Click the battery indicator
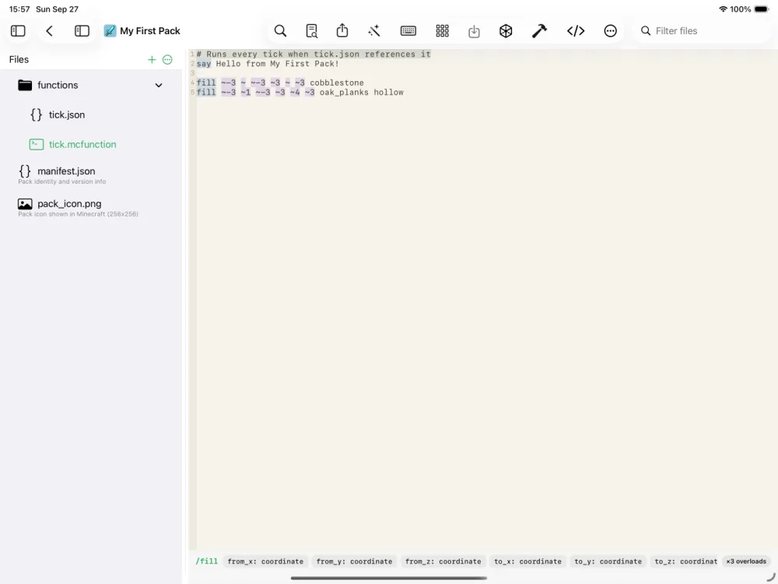This screenshot has width=778, height=584. coord(761,9)
